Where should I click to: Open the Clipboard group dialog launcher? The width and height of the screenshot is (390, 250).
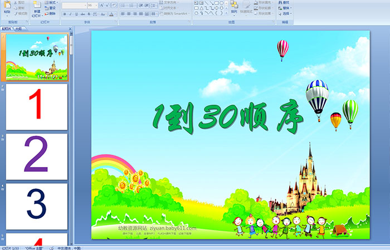click(27, 22)
